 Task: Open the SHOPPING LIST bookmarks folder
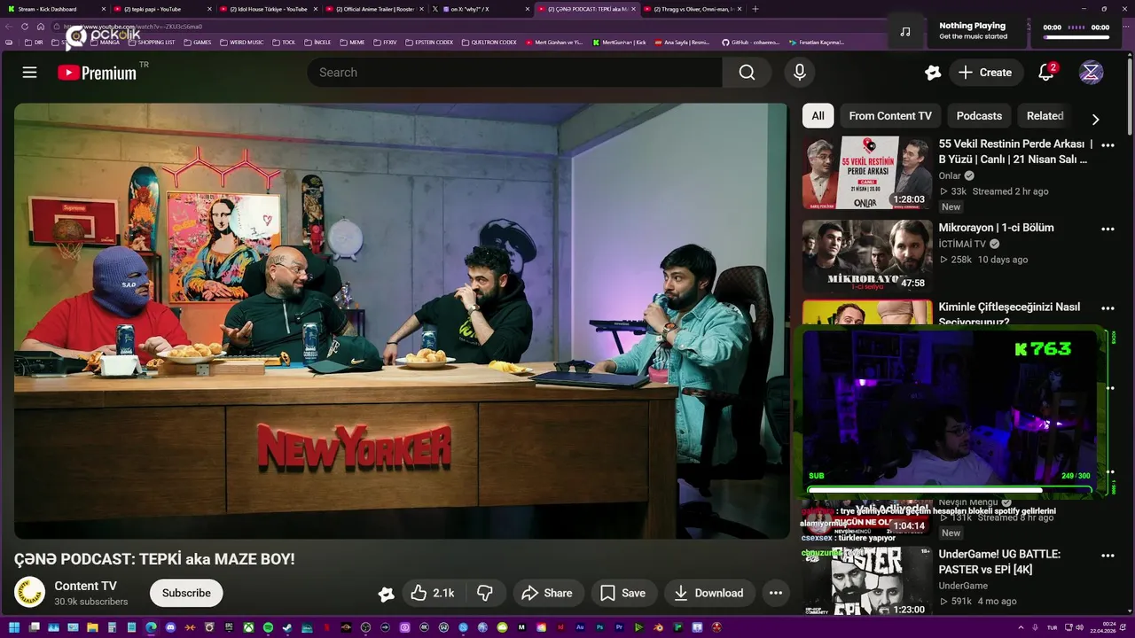pos(152,43)
